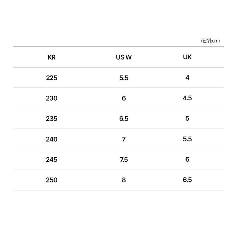The width and height of the screenshot is (237, 237).
Task: Select the KR size 250 cell
Action: [52, 180]
